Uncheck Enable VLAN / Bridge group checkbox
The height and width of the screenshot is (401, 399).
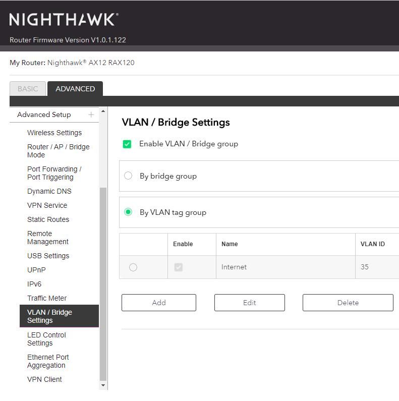pyautogui.click(x=127, y=144)
